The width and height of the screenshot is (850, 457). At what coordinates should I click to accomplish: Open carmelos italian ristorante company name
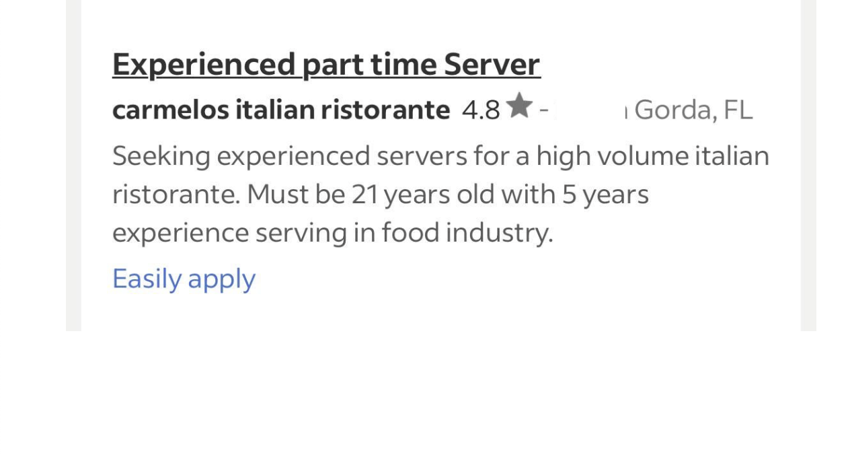coord(281,110)
